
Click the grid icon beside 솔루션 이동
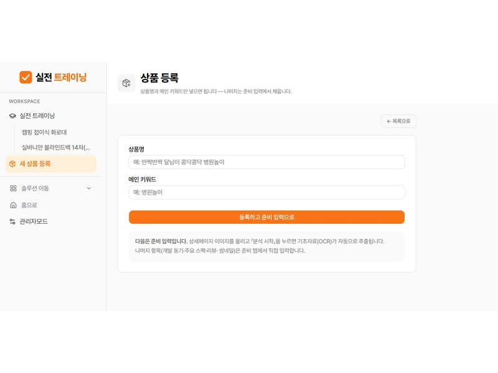click(x=13, y=188)
